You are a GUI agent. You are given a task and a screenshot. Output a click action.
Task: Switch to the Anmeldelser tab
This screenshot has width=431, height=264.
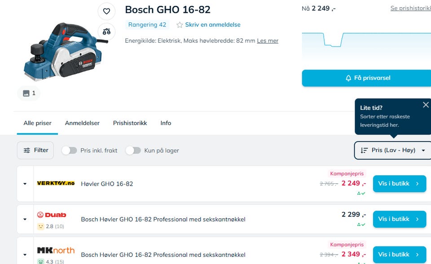click(82, 123)
